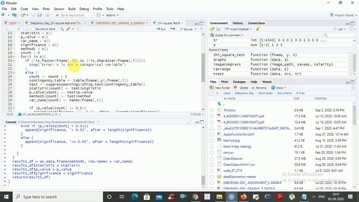Click the Open File folder icon

[x=22, y=15]
